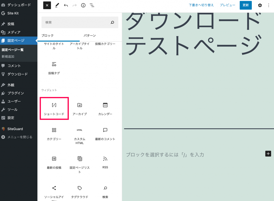The image size is (274, 201).
Task: Open プラグイン menu in sidebar
Action: point(19,93)
